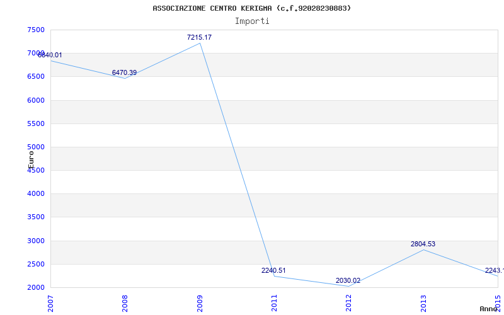The image size is (504, 315).
Task: Click the 7215.17 data label
Action: coord(199,37)
